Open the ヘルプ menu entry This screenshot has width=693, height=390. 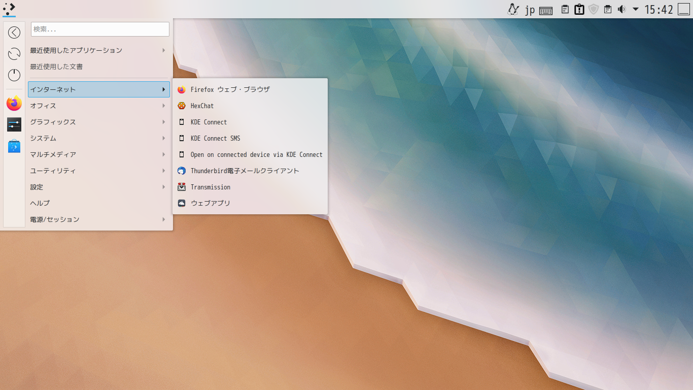(99, 203)
